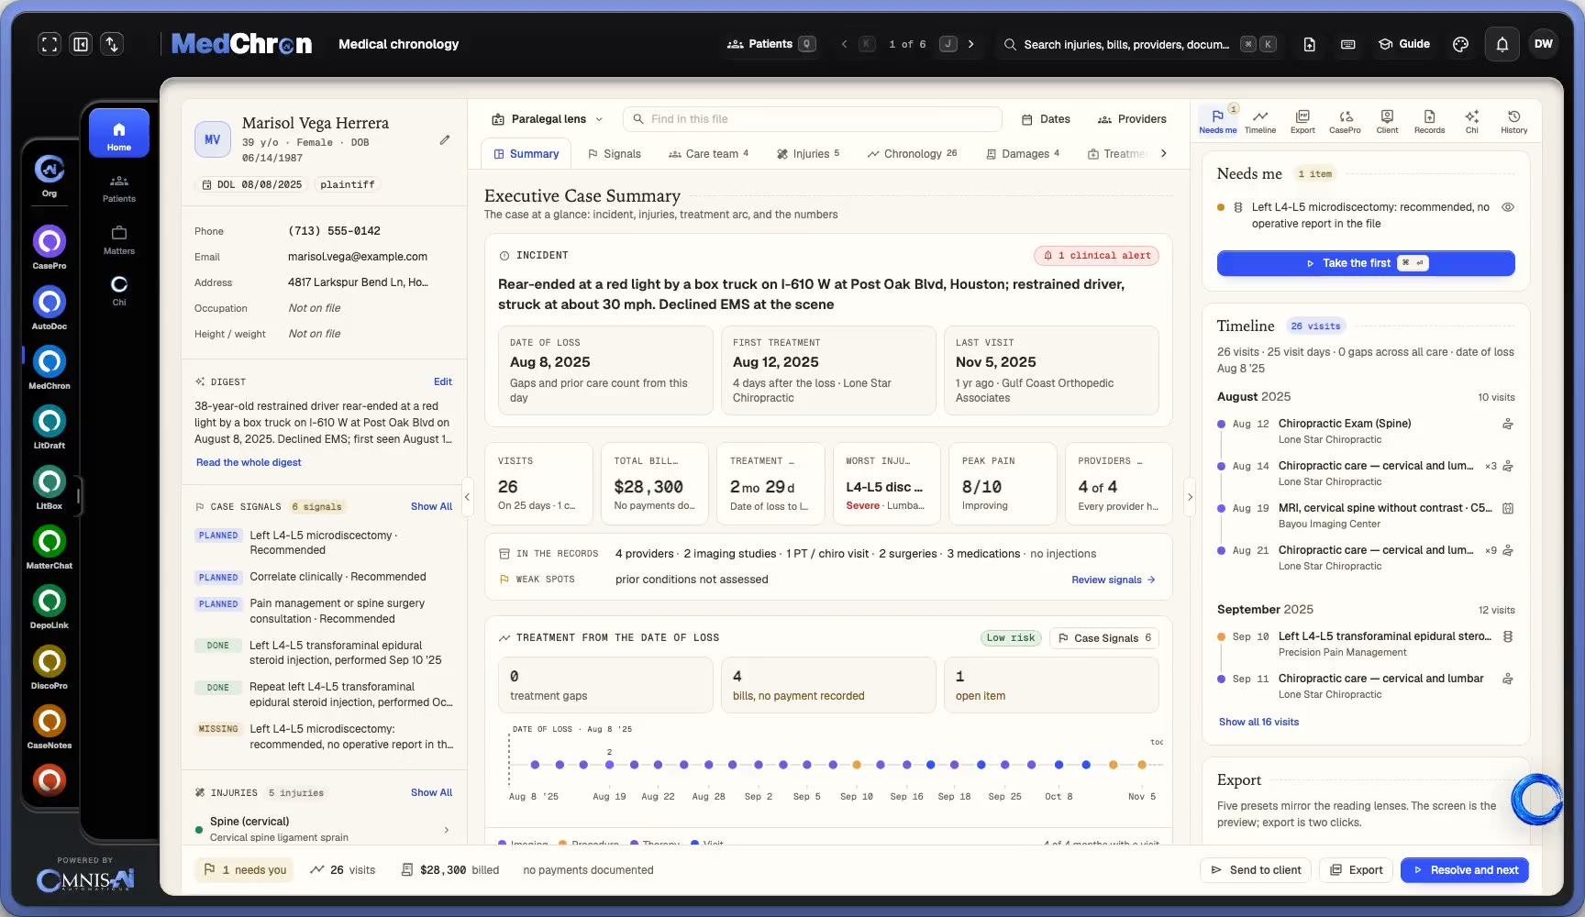The height and width of the screenshot is (917, 1585).
Task: Open the Client panel icon
Action: pyautogui.click(x=1387, y=121)
